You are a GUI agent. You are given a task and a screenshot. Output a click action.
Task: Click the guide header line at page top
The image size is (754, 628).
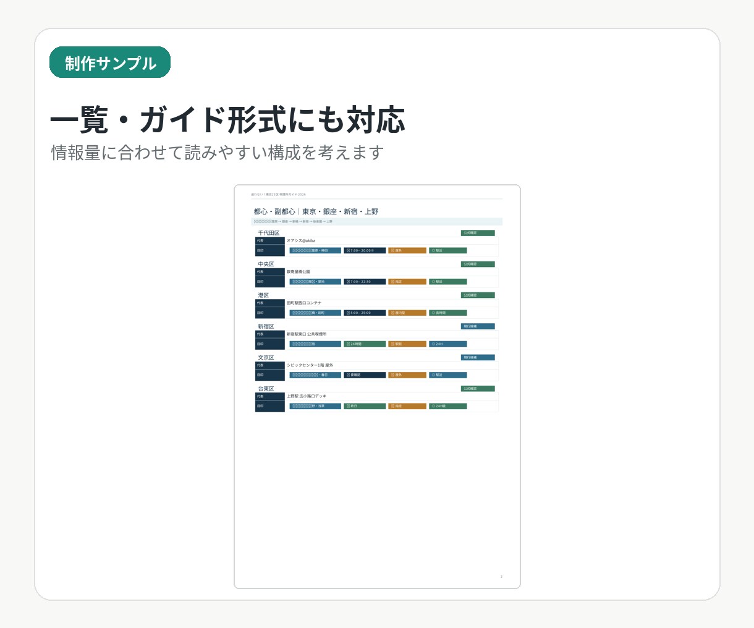[278, 194]
